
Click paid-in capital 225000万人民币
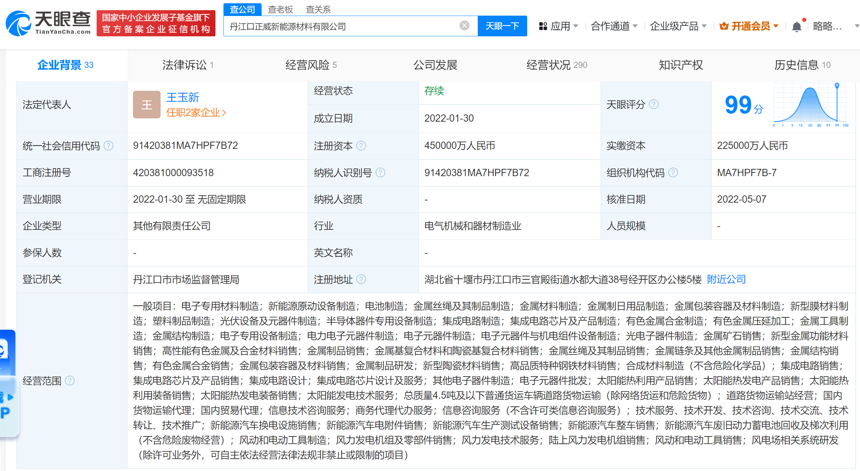tap(752, 146)
